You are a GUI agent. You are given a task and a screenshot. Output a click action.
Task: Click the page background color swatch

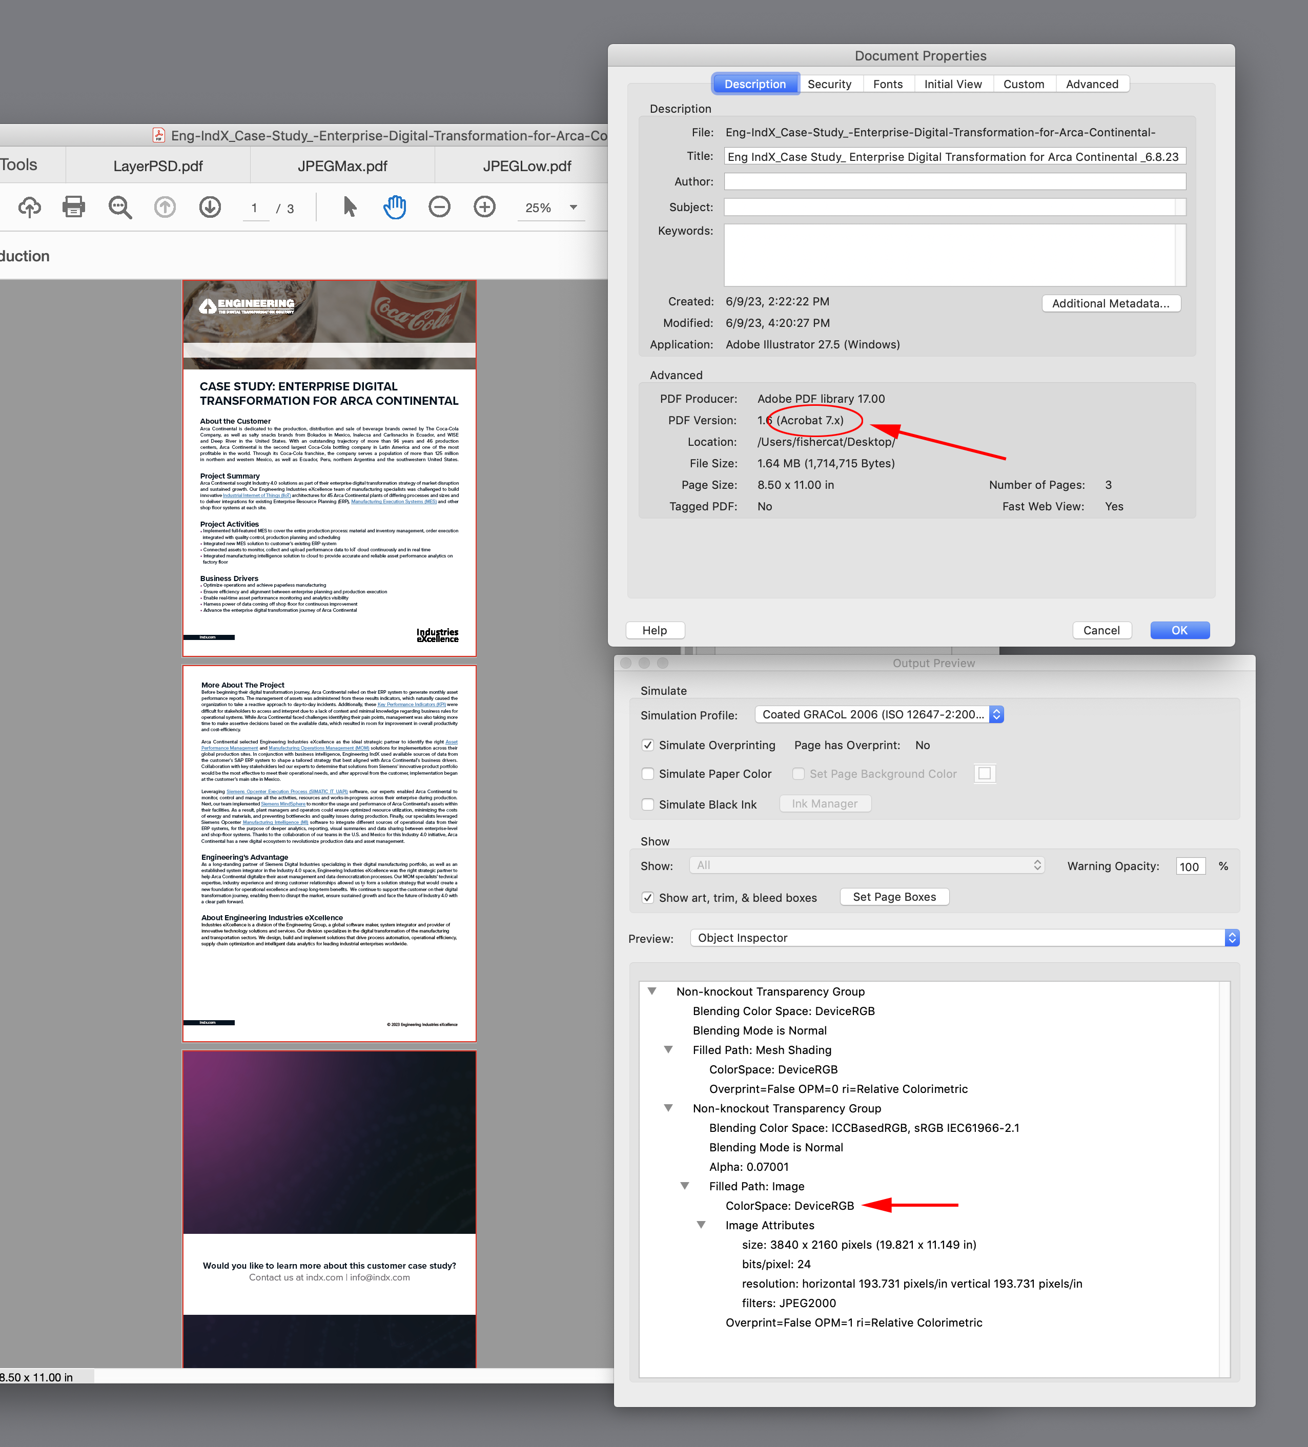[985, 773]
